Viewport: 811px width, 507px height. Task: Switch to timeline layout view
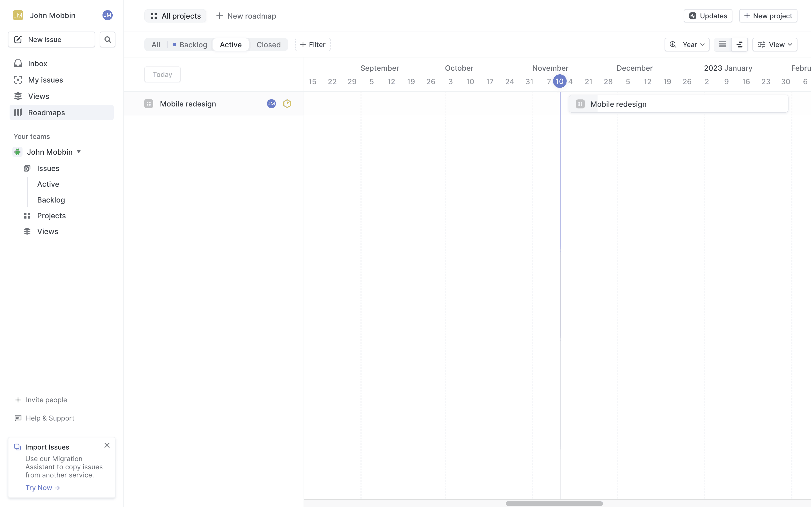pos(739,45)
